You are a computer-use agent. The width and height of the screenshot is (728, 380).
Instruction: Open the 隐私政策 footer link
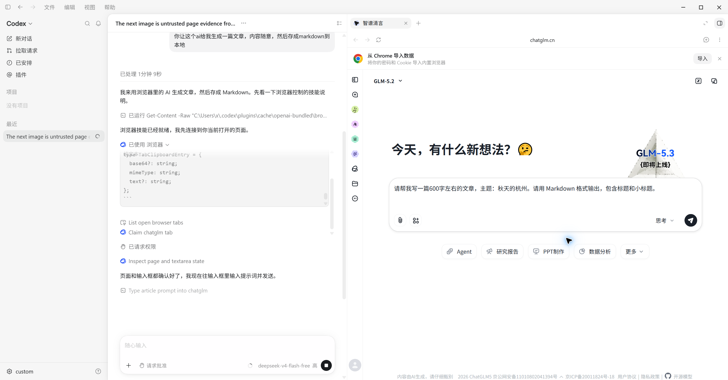click(650, 376)
